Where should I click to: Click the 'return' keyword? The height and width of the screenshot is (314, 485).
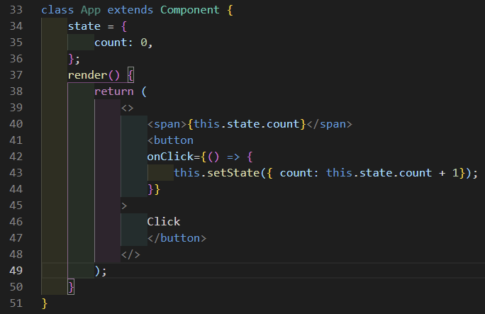click(114, 91)
